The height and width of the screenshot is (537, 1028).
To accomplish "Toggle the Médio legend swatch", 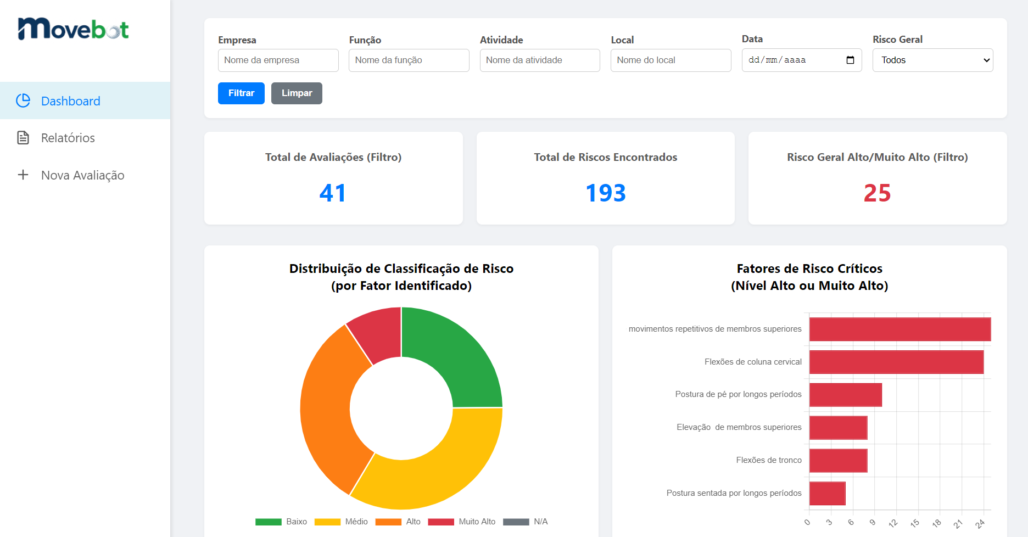I will [x=327, y=522].
